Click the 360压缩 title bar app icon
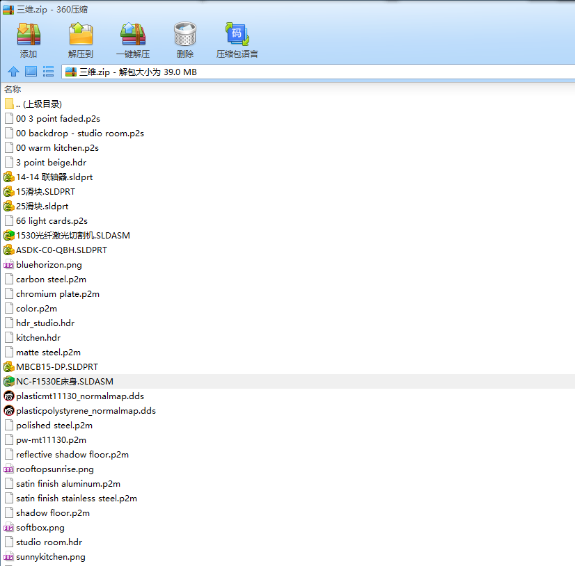 point(8,10)
